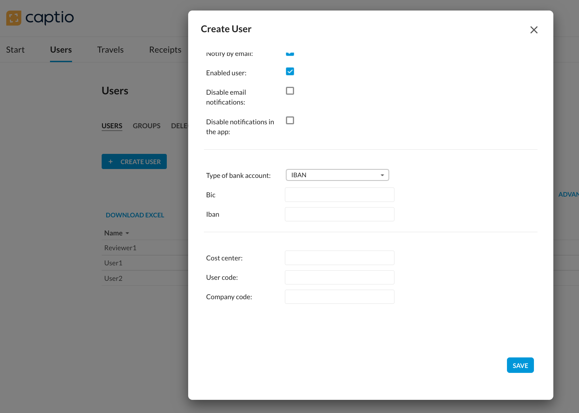Click the Name column sort arrow

pos(127,233)
